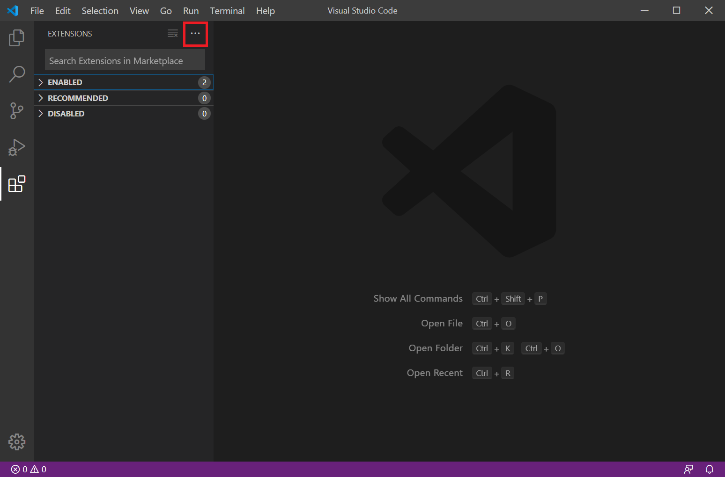Viewport: 725px width, 477px height.
Task: Show errors and warnings in status bar
Action: tap(29, 469)
